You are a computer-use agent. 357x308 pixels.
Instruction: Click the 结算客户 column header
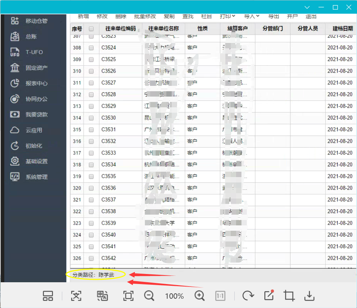(238, 29)
